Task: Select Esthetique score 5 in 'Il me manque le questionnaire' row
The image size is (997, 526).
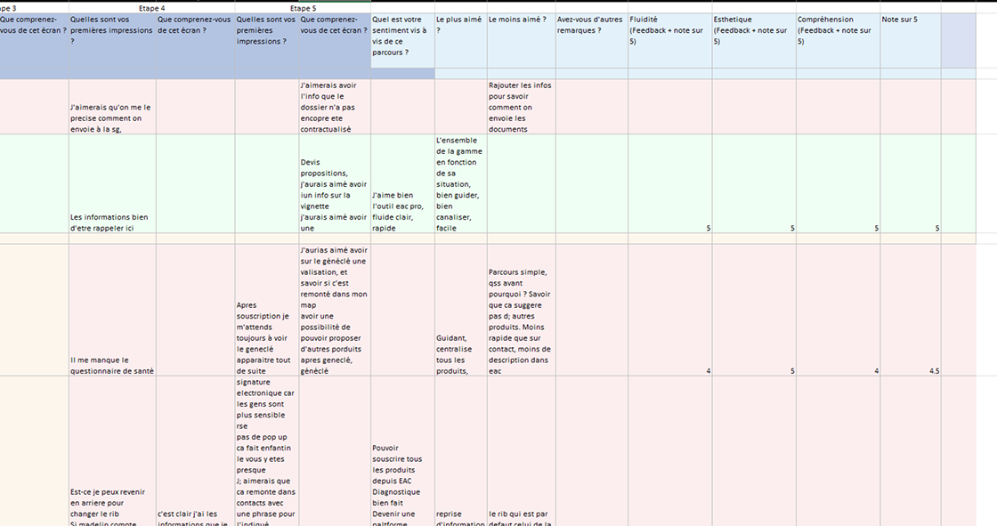Action: pyautogui.click(x=754, y=310)
